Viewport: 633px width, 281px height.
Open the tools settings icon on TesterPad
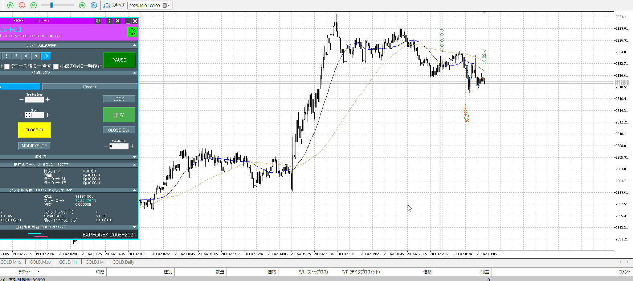coord(118,21)
